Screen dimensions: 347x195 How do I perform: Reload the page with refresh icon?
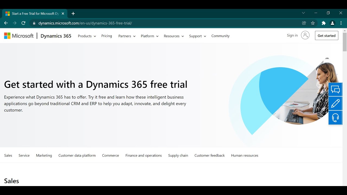23,23
